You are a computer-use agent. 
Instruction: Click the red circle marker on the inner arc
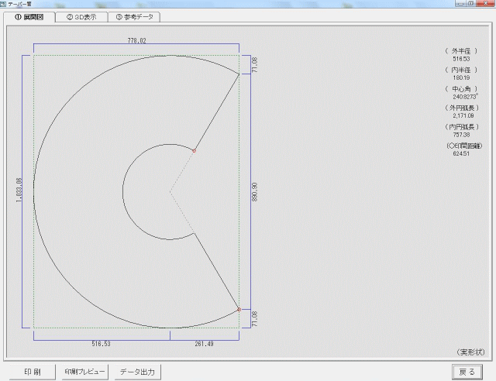coord(195,151)
